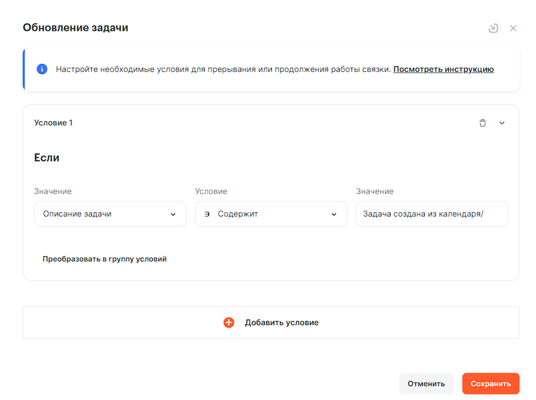Click the Обновление задачи dialog title
Image resolution: width=536 pixels, height=400 pixels.
(76, 28)
